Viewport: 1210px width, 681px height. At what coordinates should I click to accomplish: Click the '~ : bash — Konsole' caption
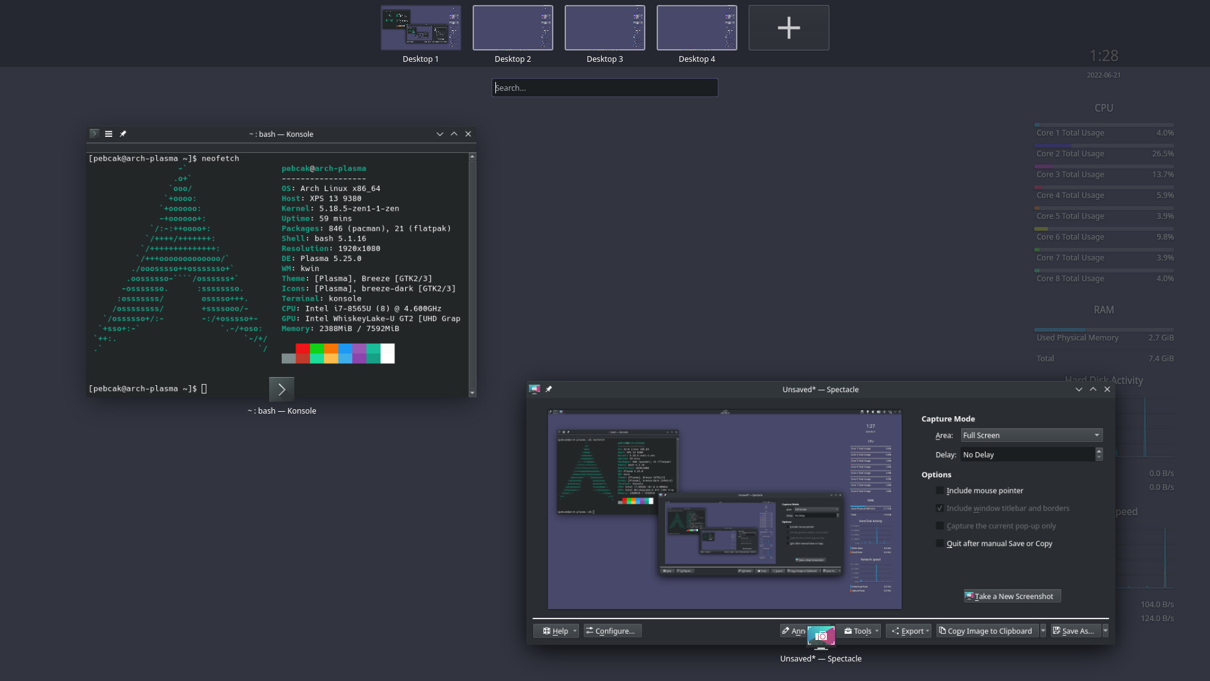click(282, 410)
